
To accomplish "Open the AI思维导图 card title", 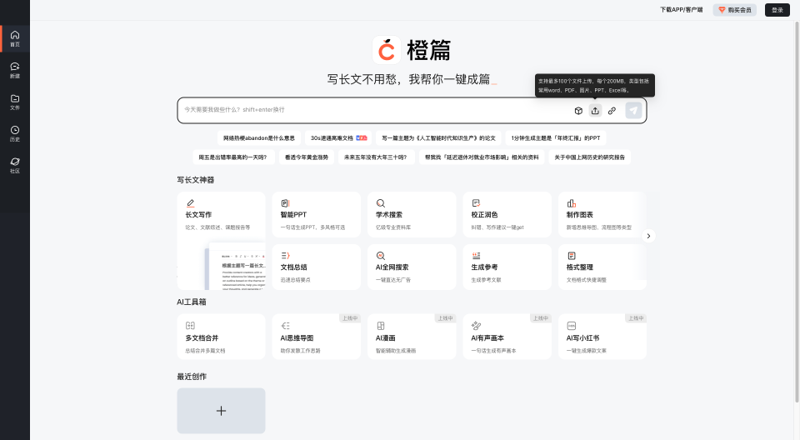I will coord(297,337).
